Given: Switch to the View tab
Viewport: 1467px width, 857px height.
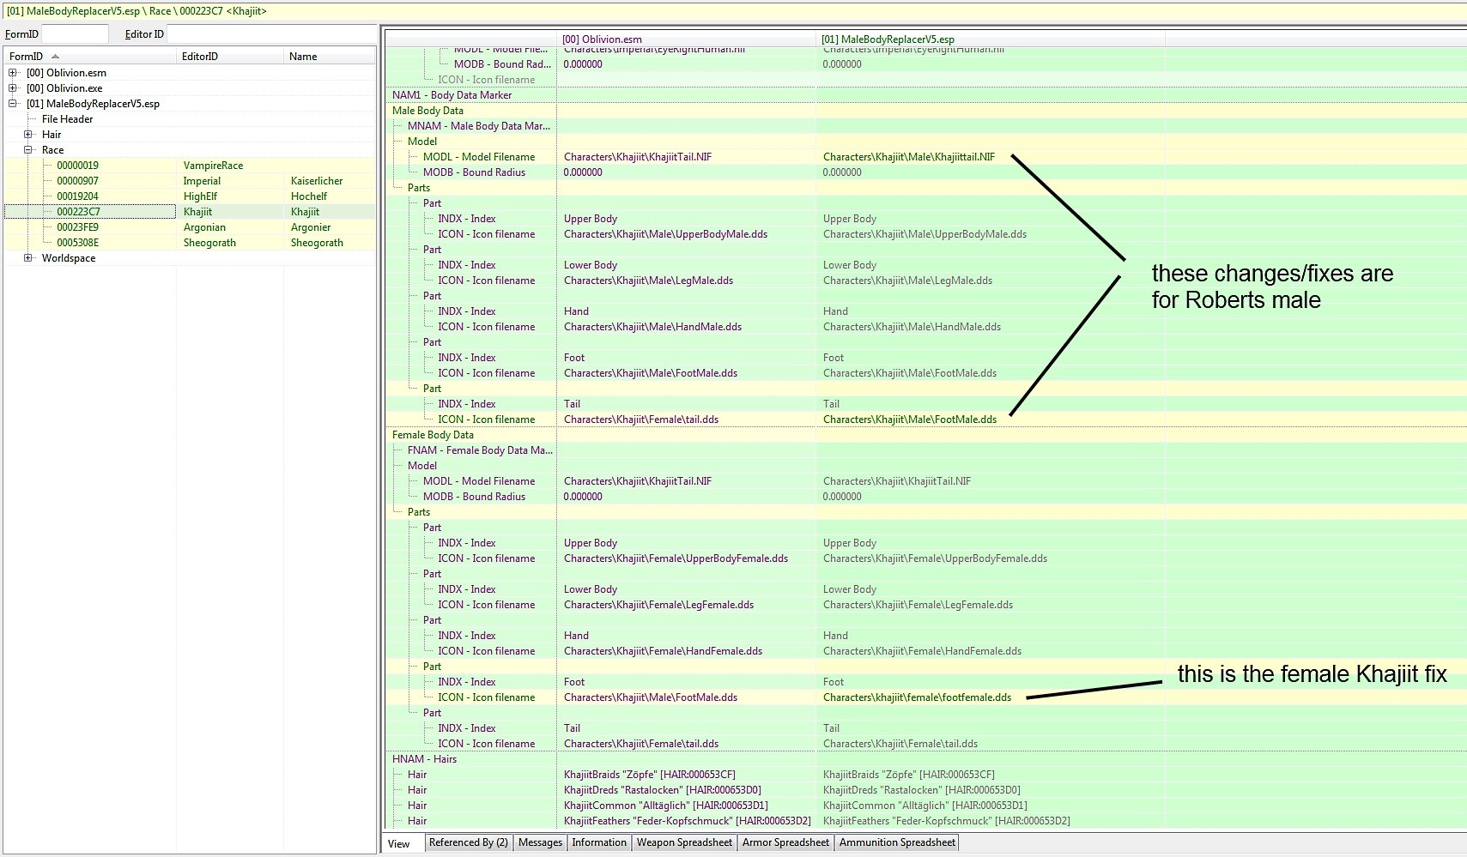Looking at the screenshot, I should tap(399, 843).
